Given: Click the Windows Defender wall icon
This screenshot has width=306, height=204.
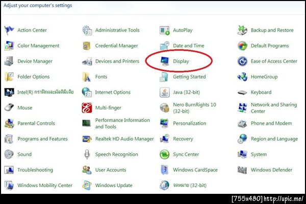Looking at the screenshot, I should 242,170.
